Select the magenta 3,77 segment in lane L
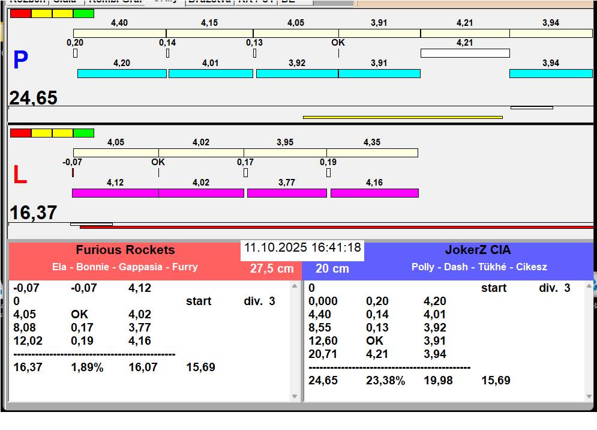 click(x=287, y=193)
